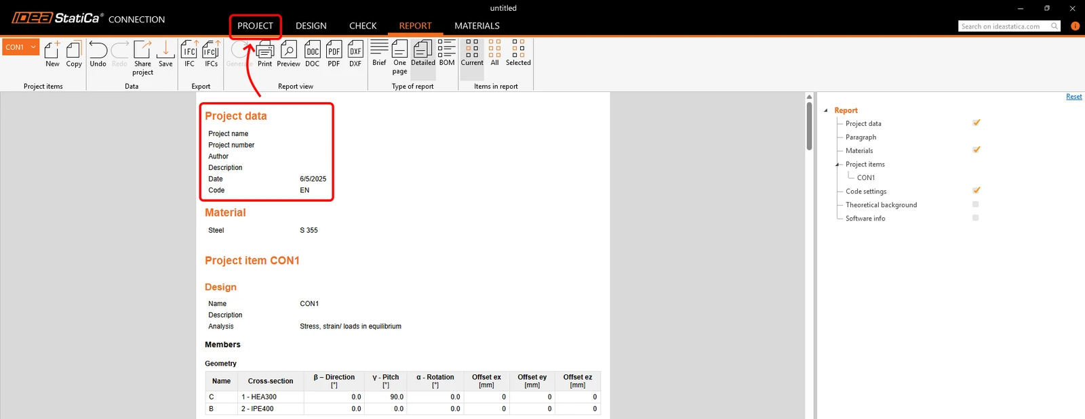The height and width of the screenshot is (419, 1085).
Task: Click the orange notification icon
Action: (x=1075, y=26)
